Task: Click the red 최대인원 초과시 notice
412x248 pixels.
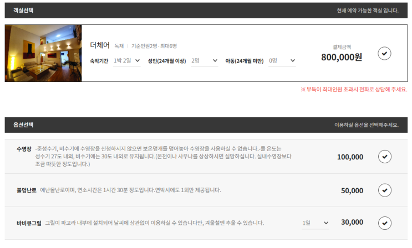Action: click(354, 90)
